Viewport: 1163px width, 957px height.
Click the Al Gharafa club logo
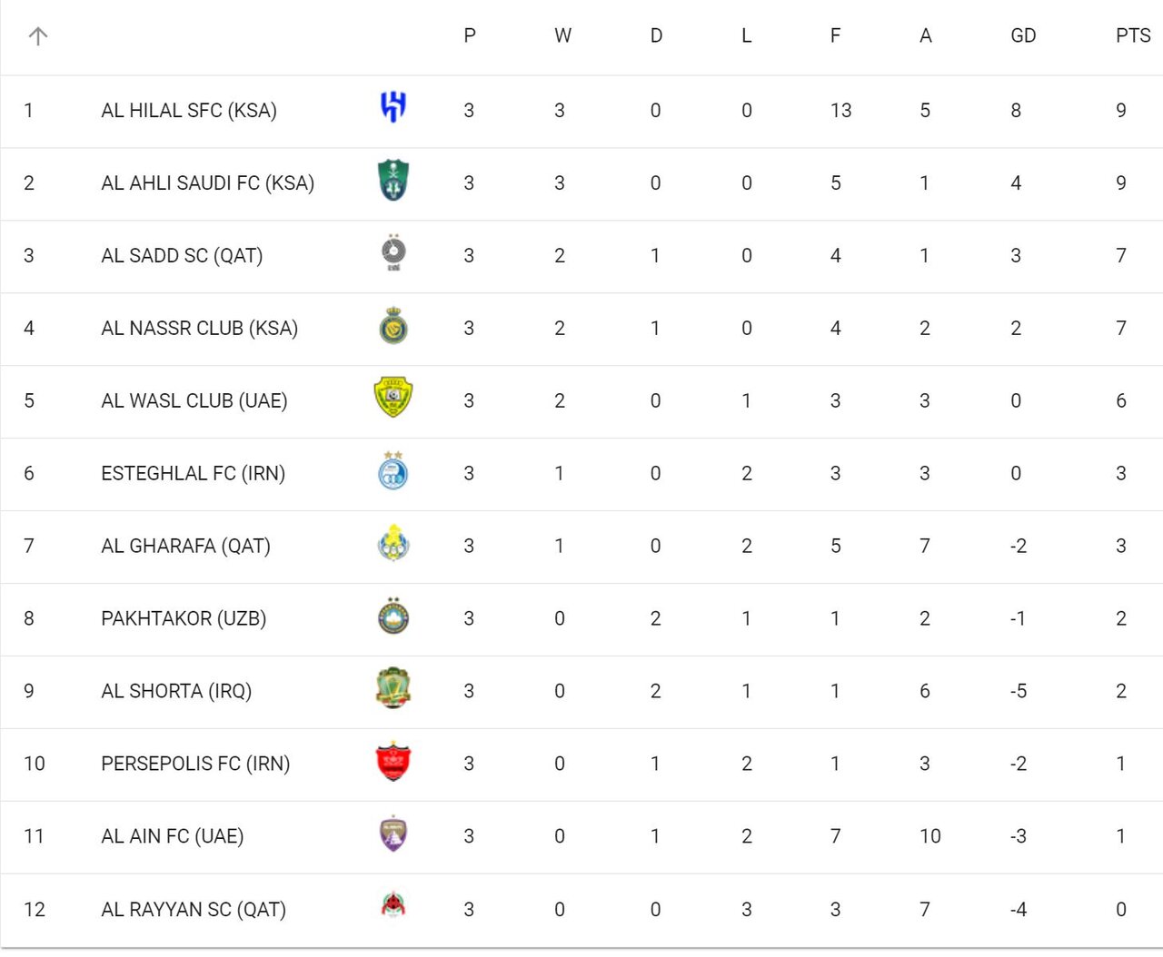393,544
